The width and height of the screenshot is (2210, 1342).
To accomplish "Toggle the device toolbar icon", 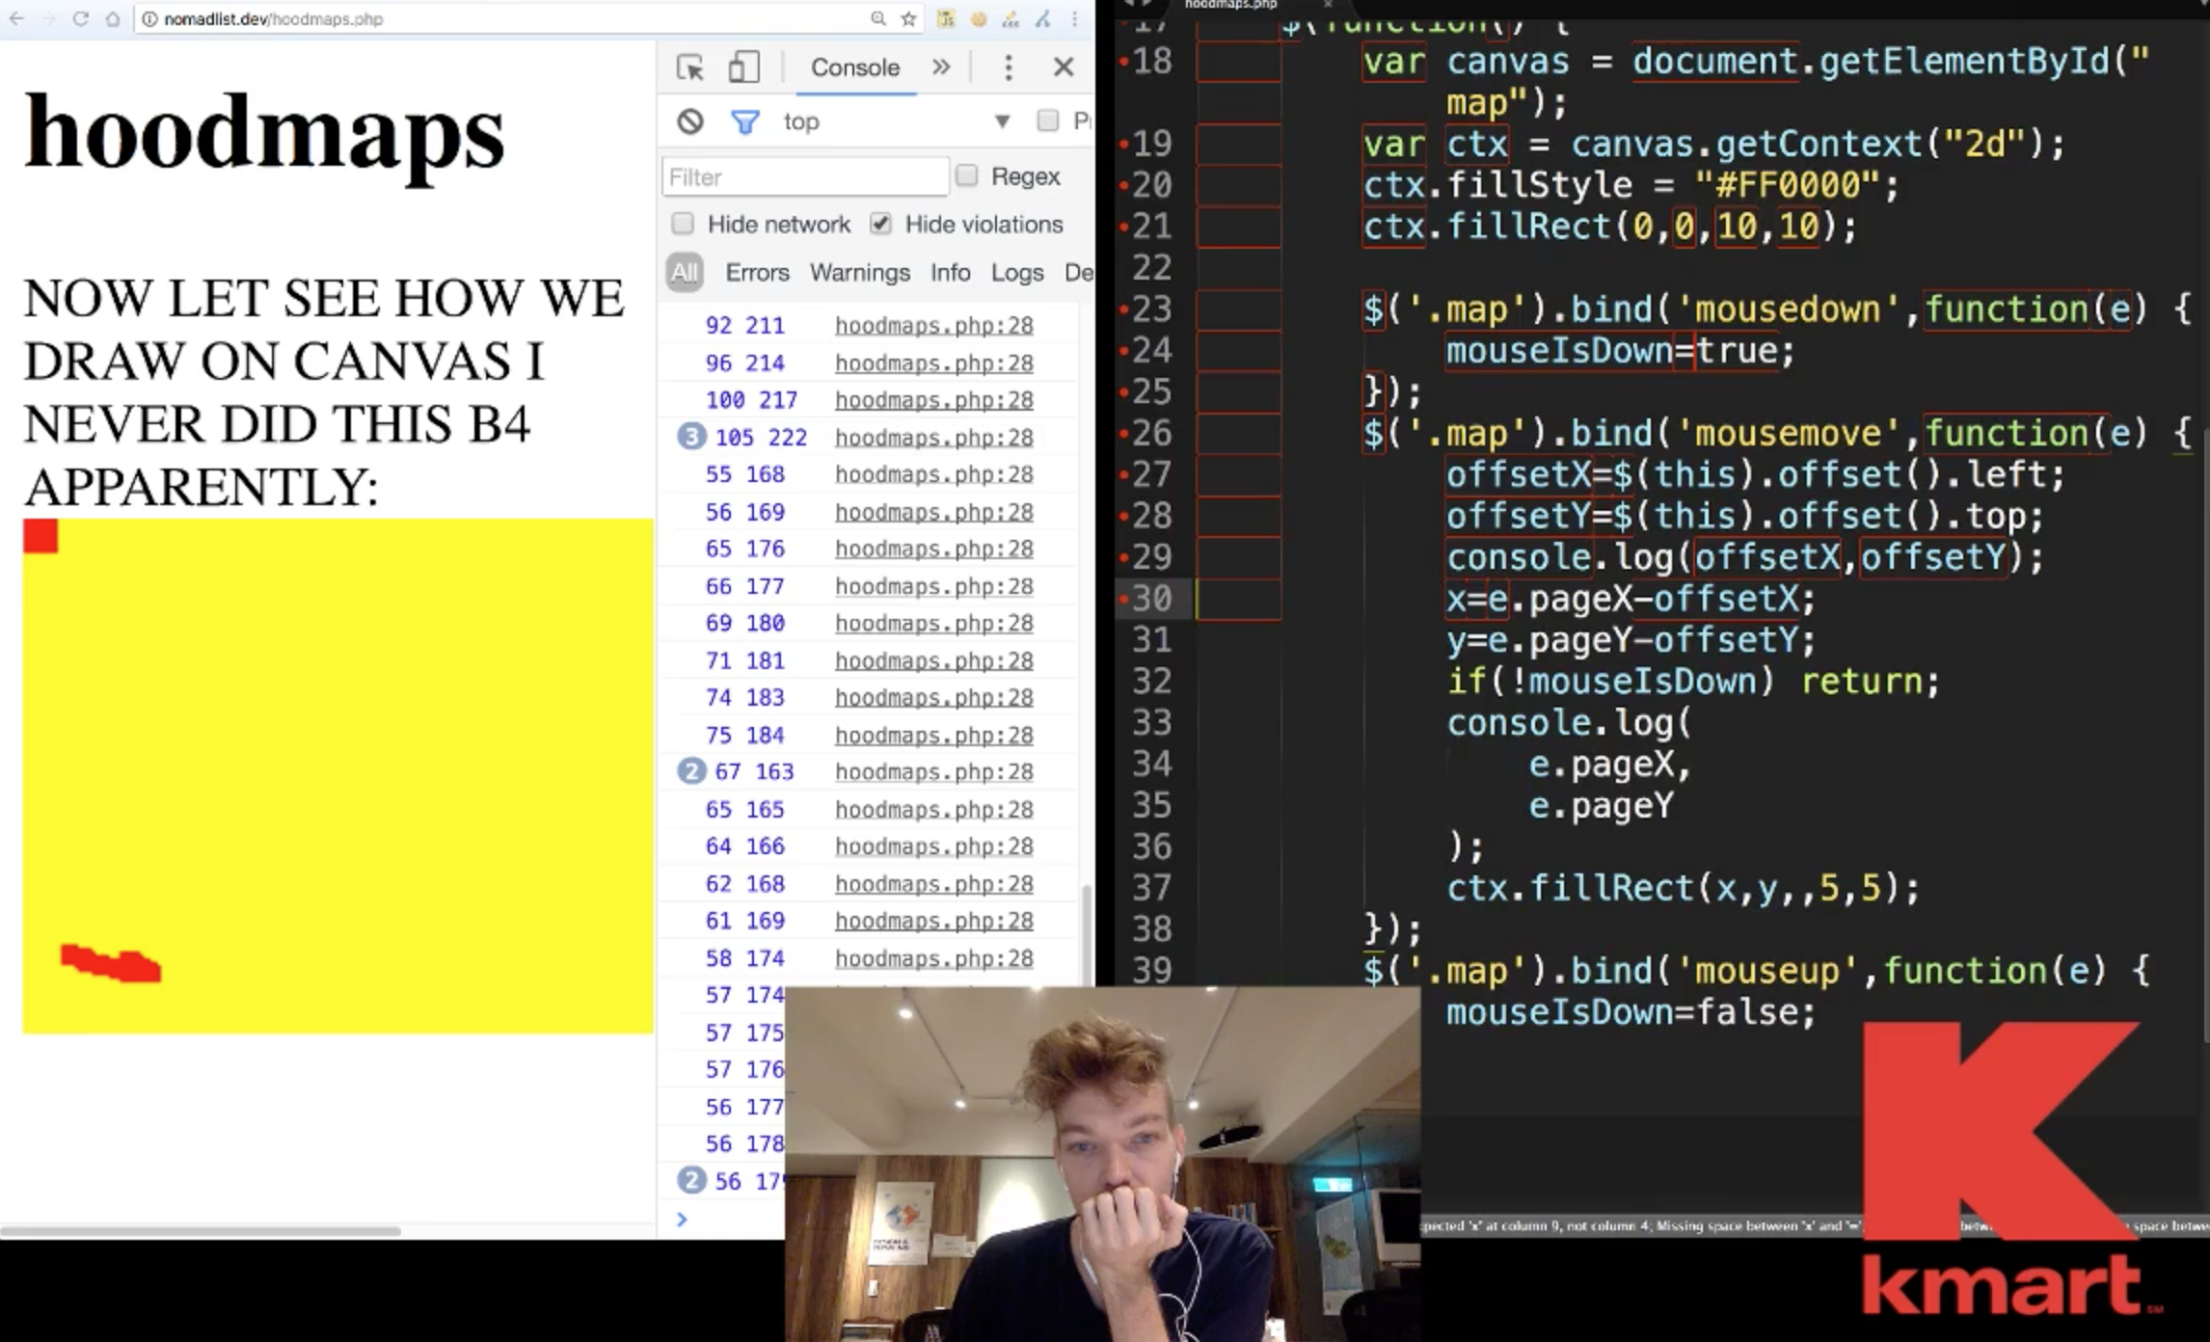I will tap(742, 67).
